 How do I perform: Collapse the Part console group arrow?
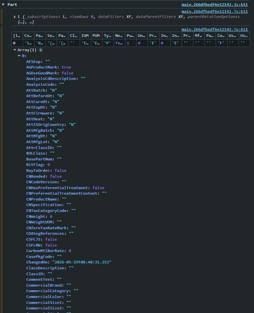3,5
